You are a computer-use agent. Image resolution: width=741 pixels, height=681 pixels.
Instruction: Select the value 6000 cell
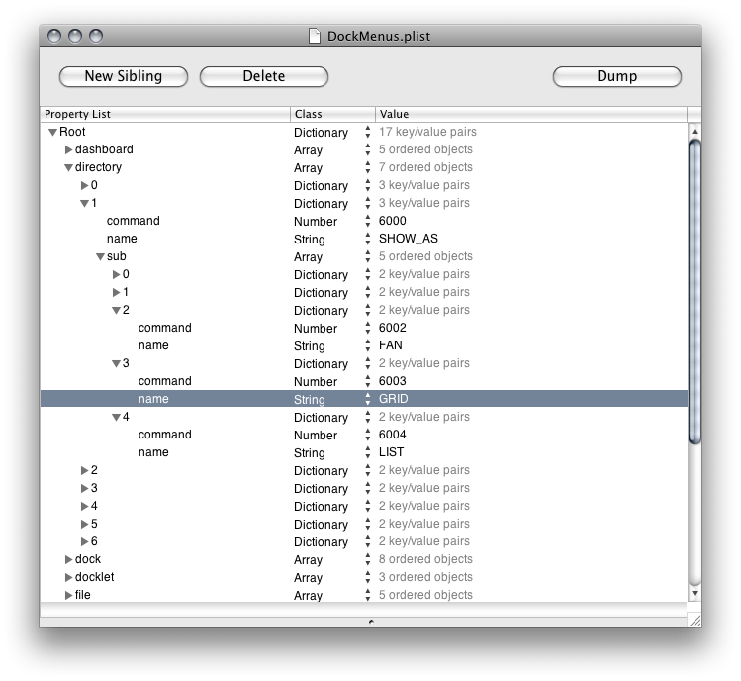click(392, 221)
